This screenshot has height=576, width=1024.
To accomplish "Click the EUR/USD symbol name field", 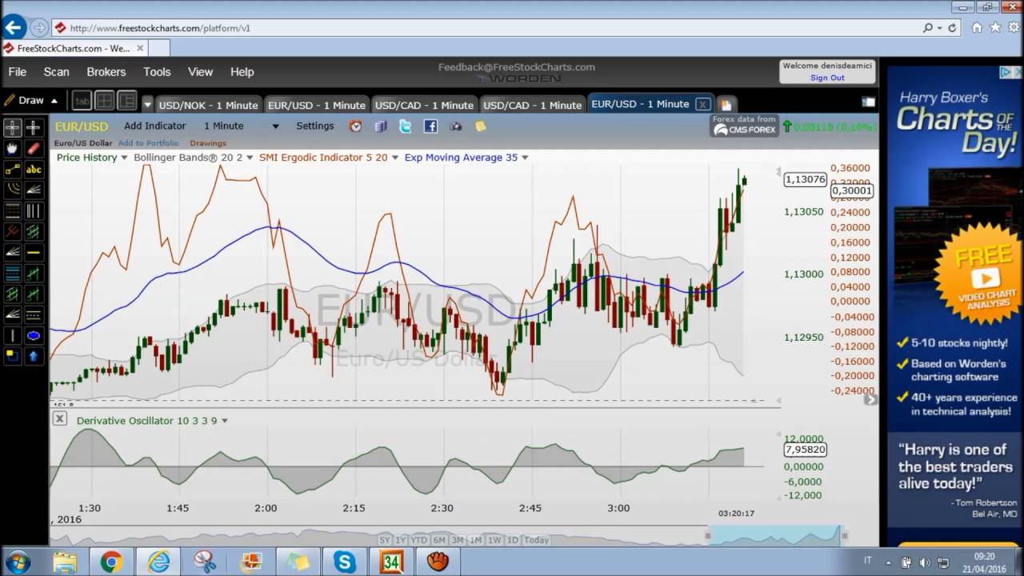I will pos(82,126).
